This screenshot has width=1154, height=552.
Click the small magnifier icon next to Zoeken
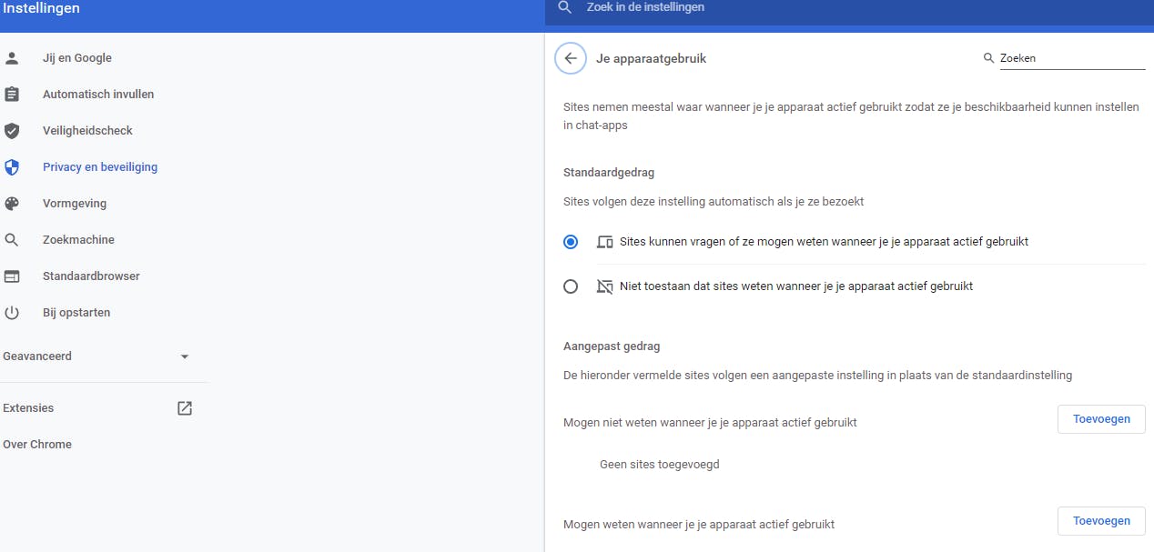(x=988, y=58)
